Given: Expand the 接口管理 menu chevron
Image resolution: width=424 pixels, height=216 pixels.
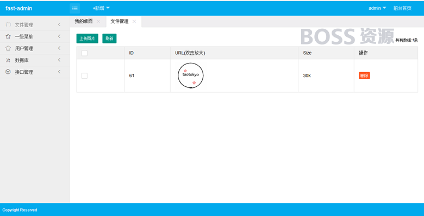Looking at the screenshot, I should coord(59,72).
